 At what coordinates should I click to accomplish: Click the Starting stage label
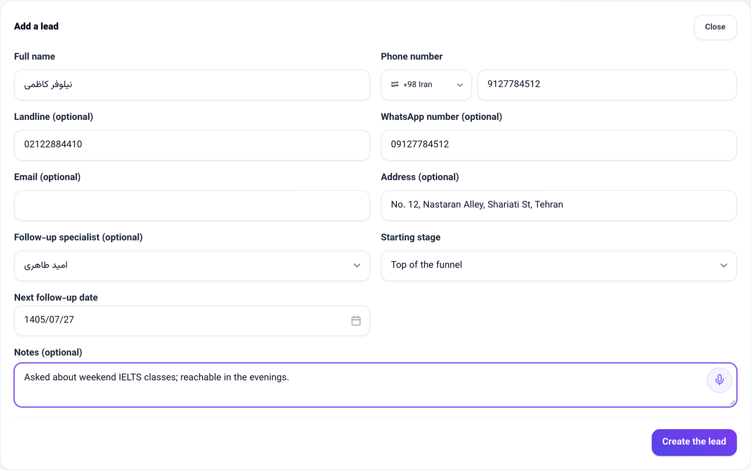coord(411,237)
